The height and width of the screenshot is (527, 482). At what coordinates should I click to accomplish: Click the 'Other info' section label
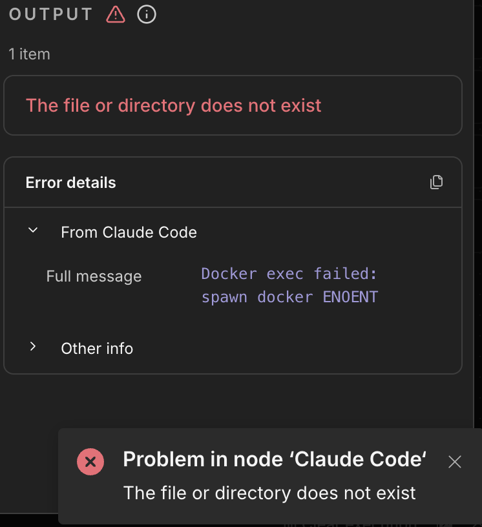coord(97,349)
